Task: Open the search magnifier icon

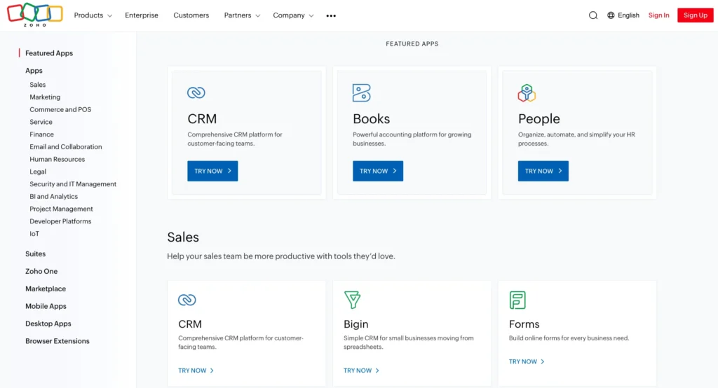Action: pyautogui.click(x=593, y=15)
